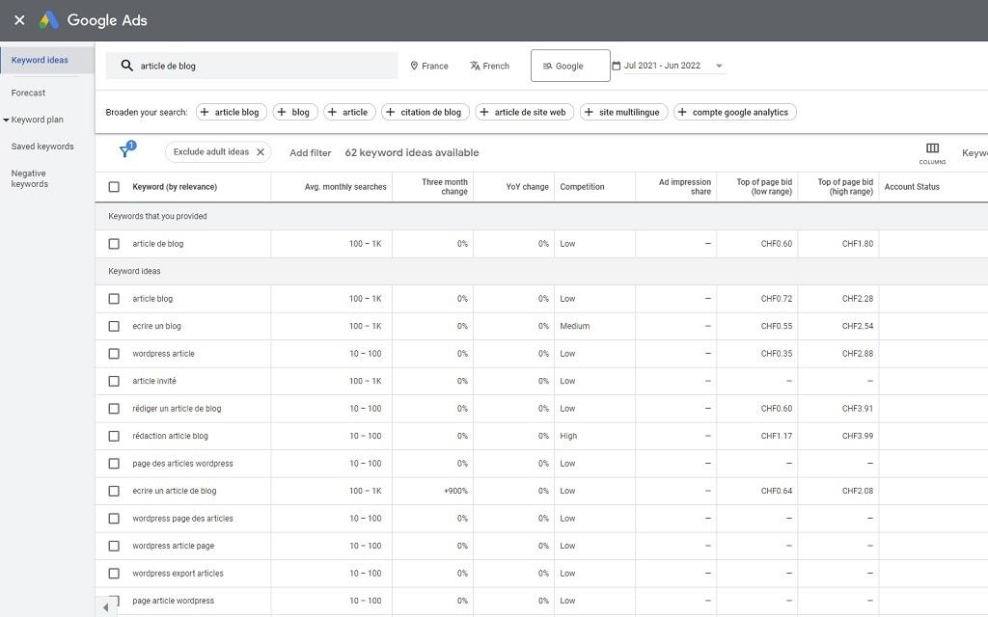Viewport: 988px width, 617px height.
Task: Check the 'wordpress article' row
Action: tap(114, 354)
